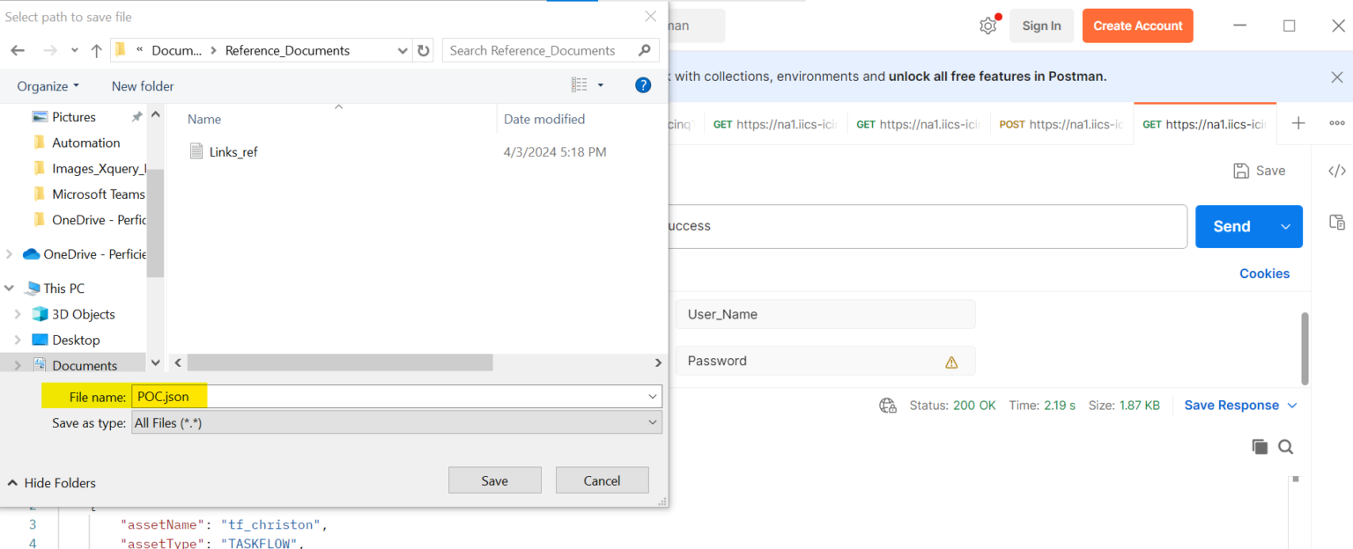Search within the response
Viewport: 1353px width, 549px height.
[x=1285, y=446]
